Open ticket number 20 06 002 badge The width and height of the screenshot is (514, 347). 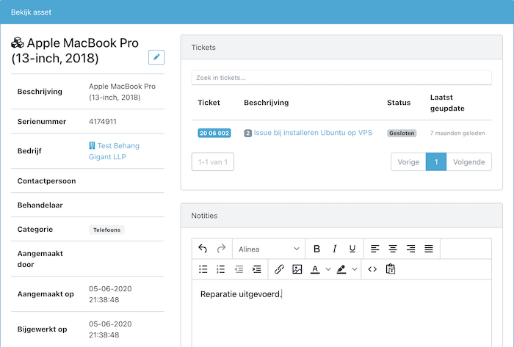(214, 133)
